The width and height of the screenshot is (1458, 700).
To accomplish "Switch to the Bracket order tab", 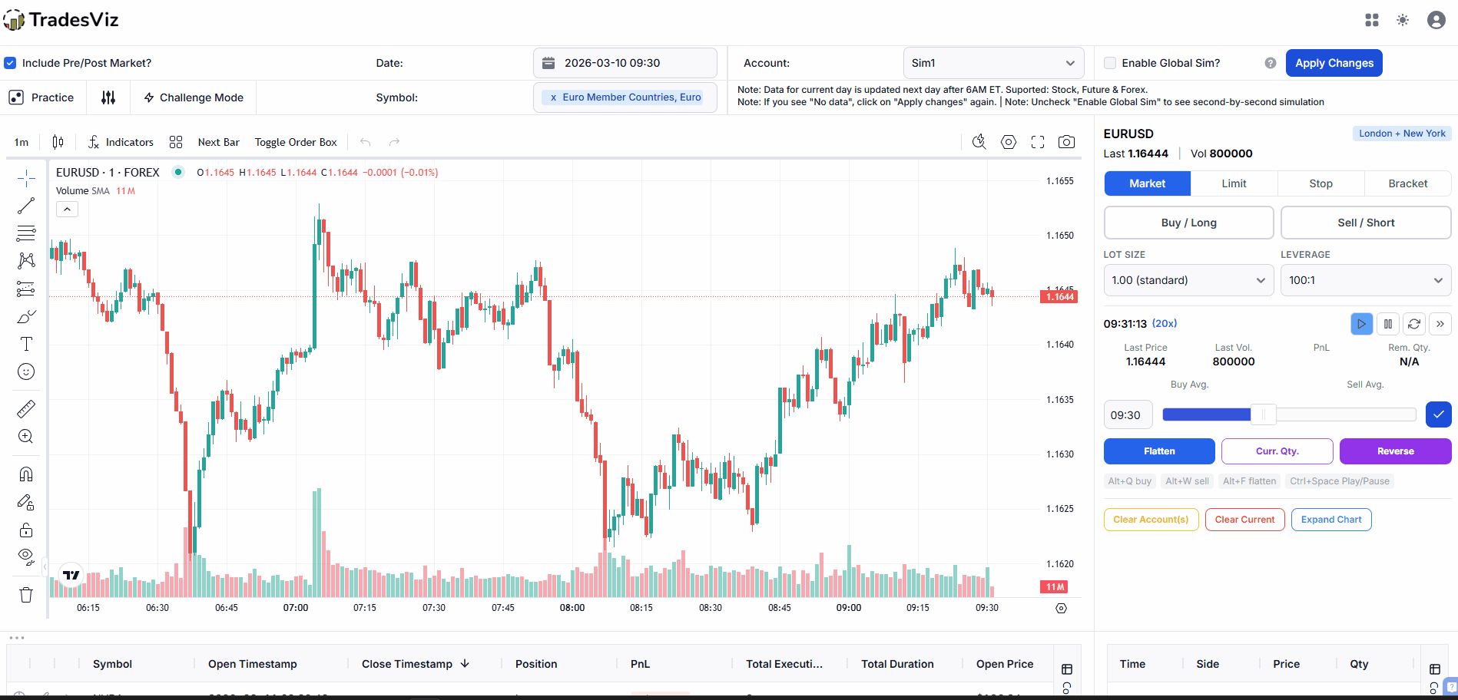I will click(1407, 183).
